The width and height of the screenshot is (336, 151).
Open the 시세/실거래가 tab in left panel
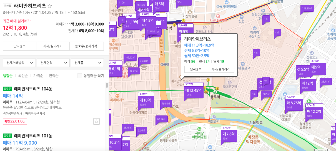click(x=53, y=46)
